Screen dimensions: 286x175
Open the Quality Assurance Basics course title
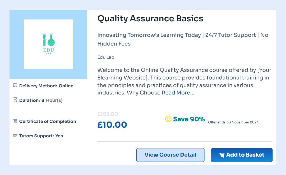(x=150, y=19)
